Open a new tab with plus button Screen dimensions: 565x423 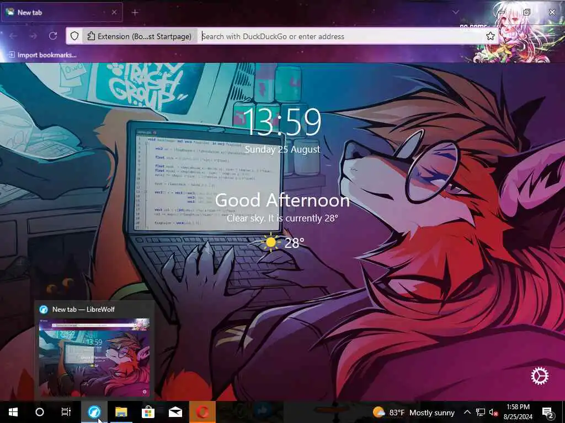pyautogui.click(x=135, y=13)
